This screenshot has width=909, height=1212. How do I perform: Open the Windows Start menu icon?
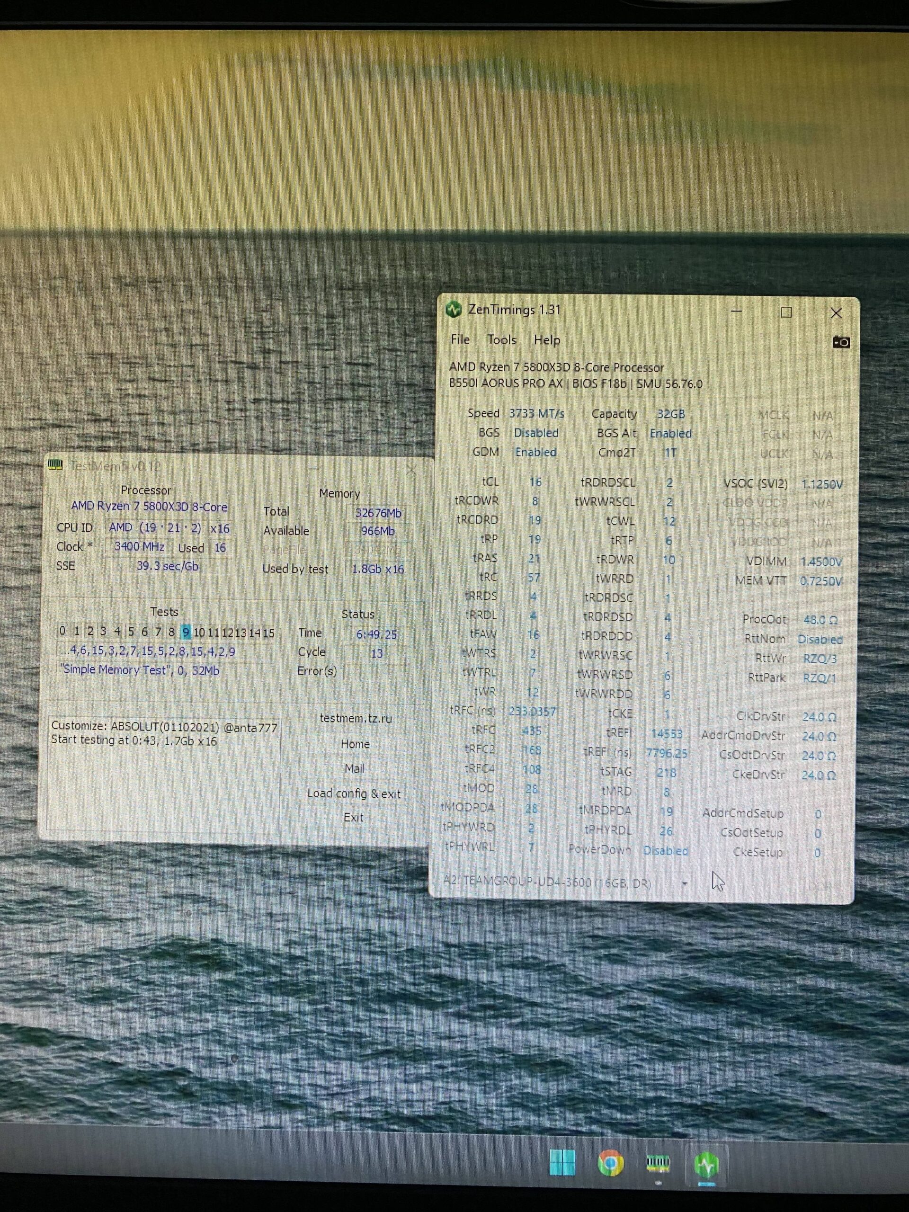pos(561,1162)
